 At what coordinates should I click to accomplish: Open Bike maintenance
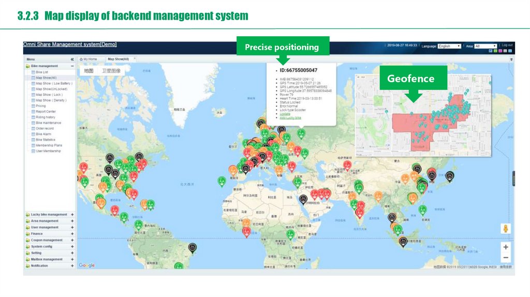pos(48,123)
